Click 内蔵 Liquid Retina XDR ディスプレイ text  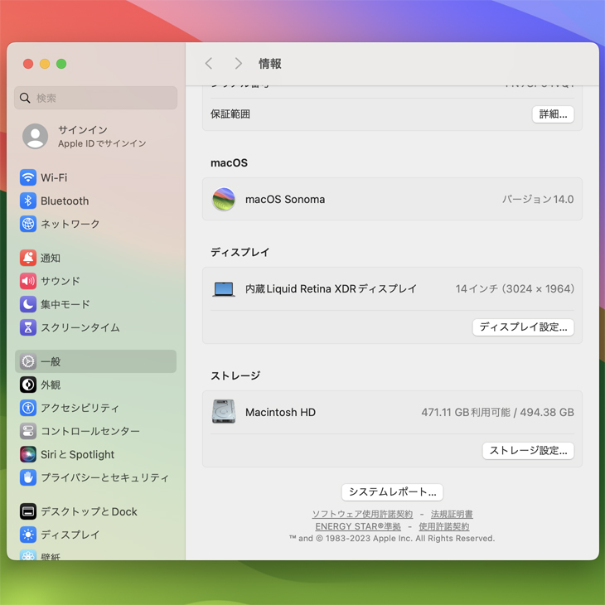pos(331,289)
